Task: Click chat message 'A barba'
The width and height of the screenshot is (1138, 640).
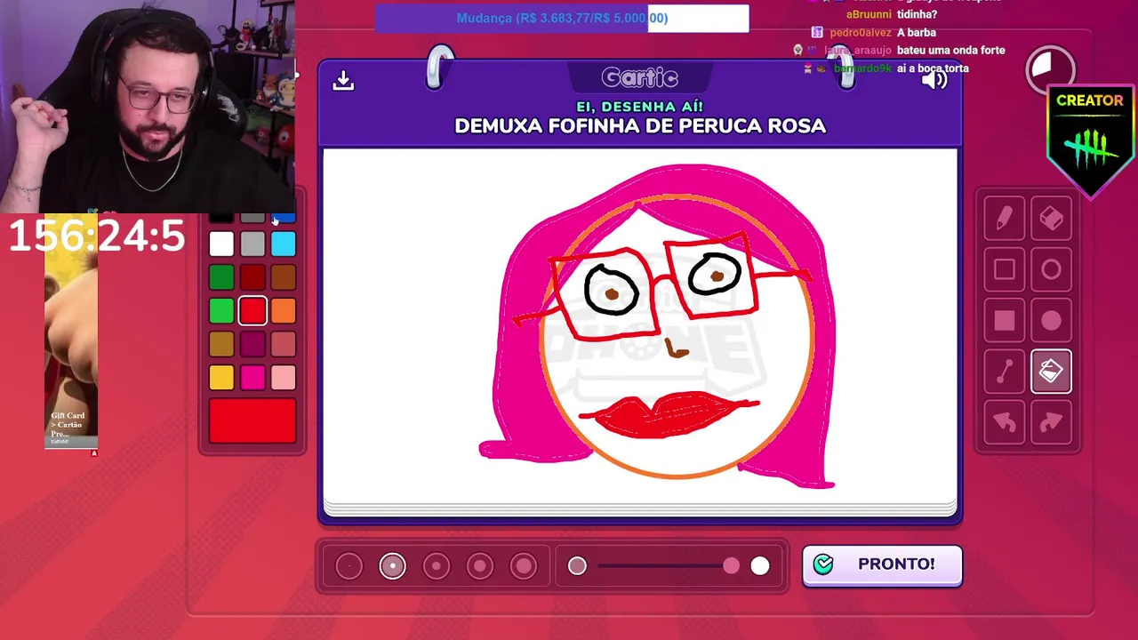Action: click(917, 33)
